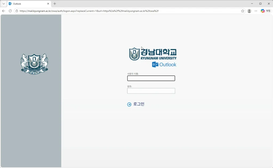Open a new browser tab with the plus button
The width and height of the screenshot is (273, 168).
point(54,4)
